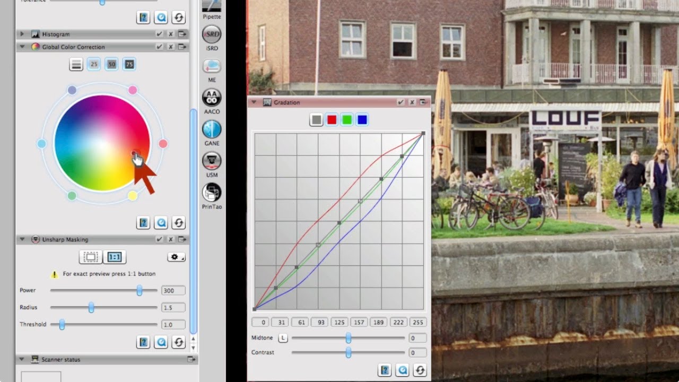
Task: Set color correction intensity to 50
Action: point(111,65)
